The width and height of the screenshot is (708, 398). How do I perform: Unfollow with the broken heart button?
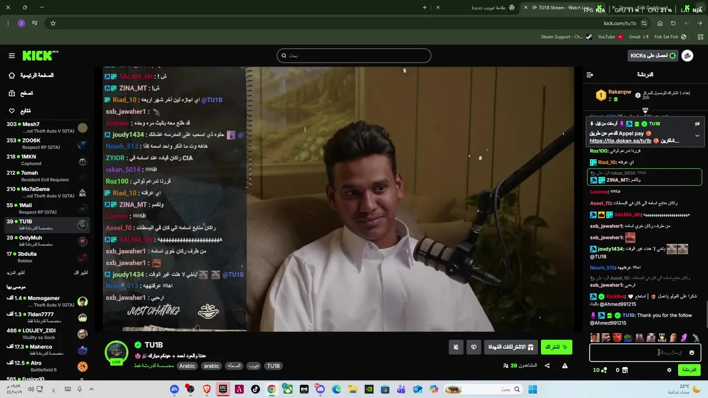[x=473, y=347]
